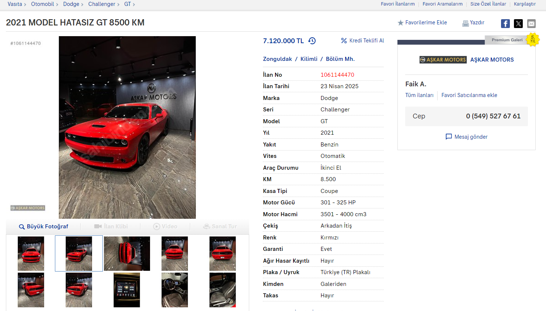Click the Plaka value Türkiye (TR) Plakalı
Screen dimensions: 546x311
tap(345, 272)
